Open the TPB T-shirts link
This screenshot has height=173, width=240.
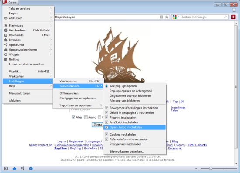(x=197, y=145)
